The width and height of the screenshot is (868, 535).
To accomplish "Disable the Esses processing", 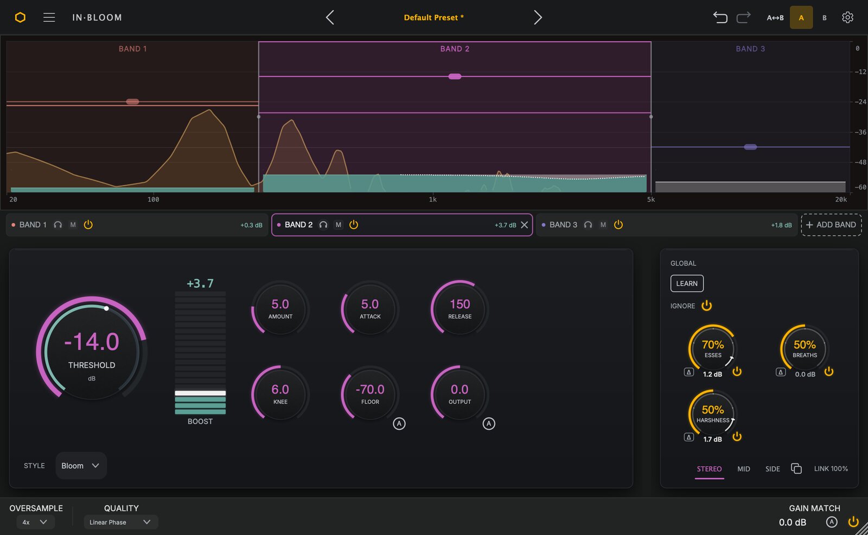I will [737, 372].
